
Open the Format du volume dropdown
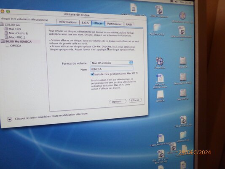pos(112,63)
